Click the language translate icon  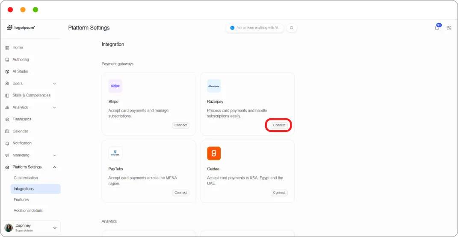click(x=449, y=28)
